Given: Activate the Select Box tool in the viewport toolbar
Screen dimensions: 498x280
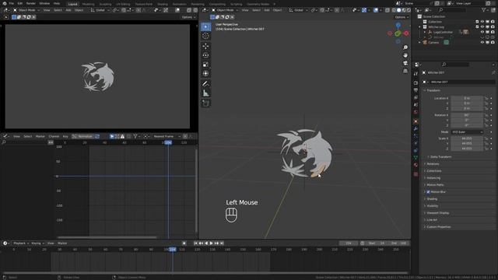Looking at the screenshot, I should [x=205, y=26].
